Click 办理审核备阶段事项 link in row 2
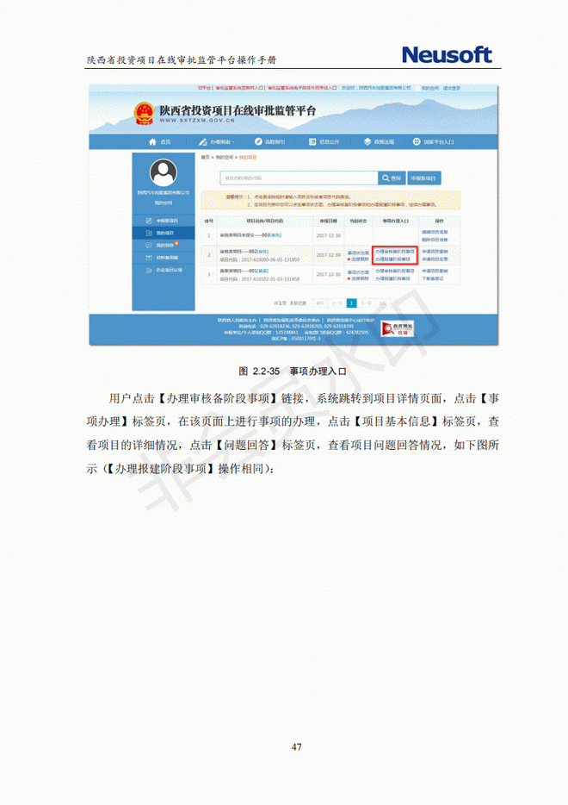568x805 pixels. pyautogui.click(x=395, y=252)
